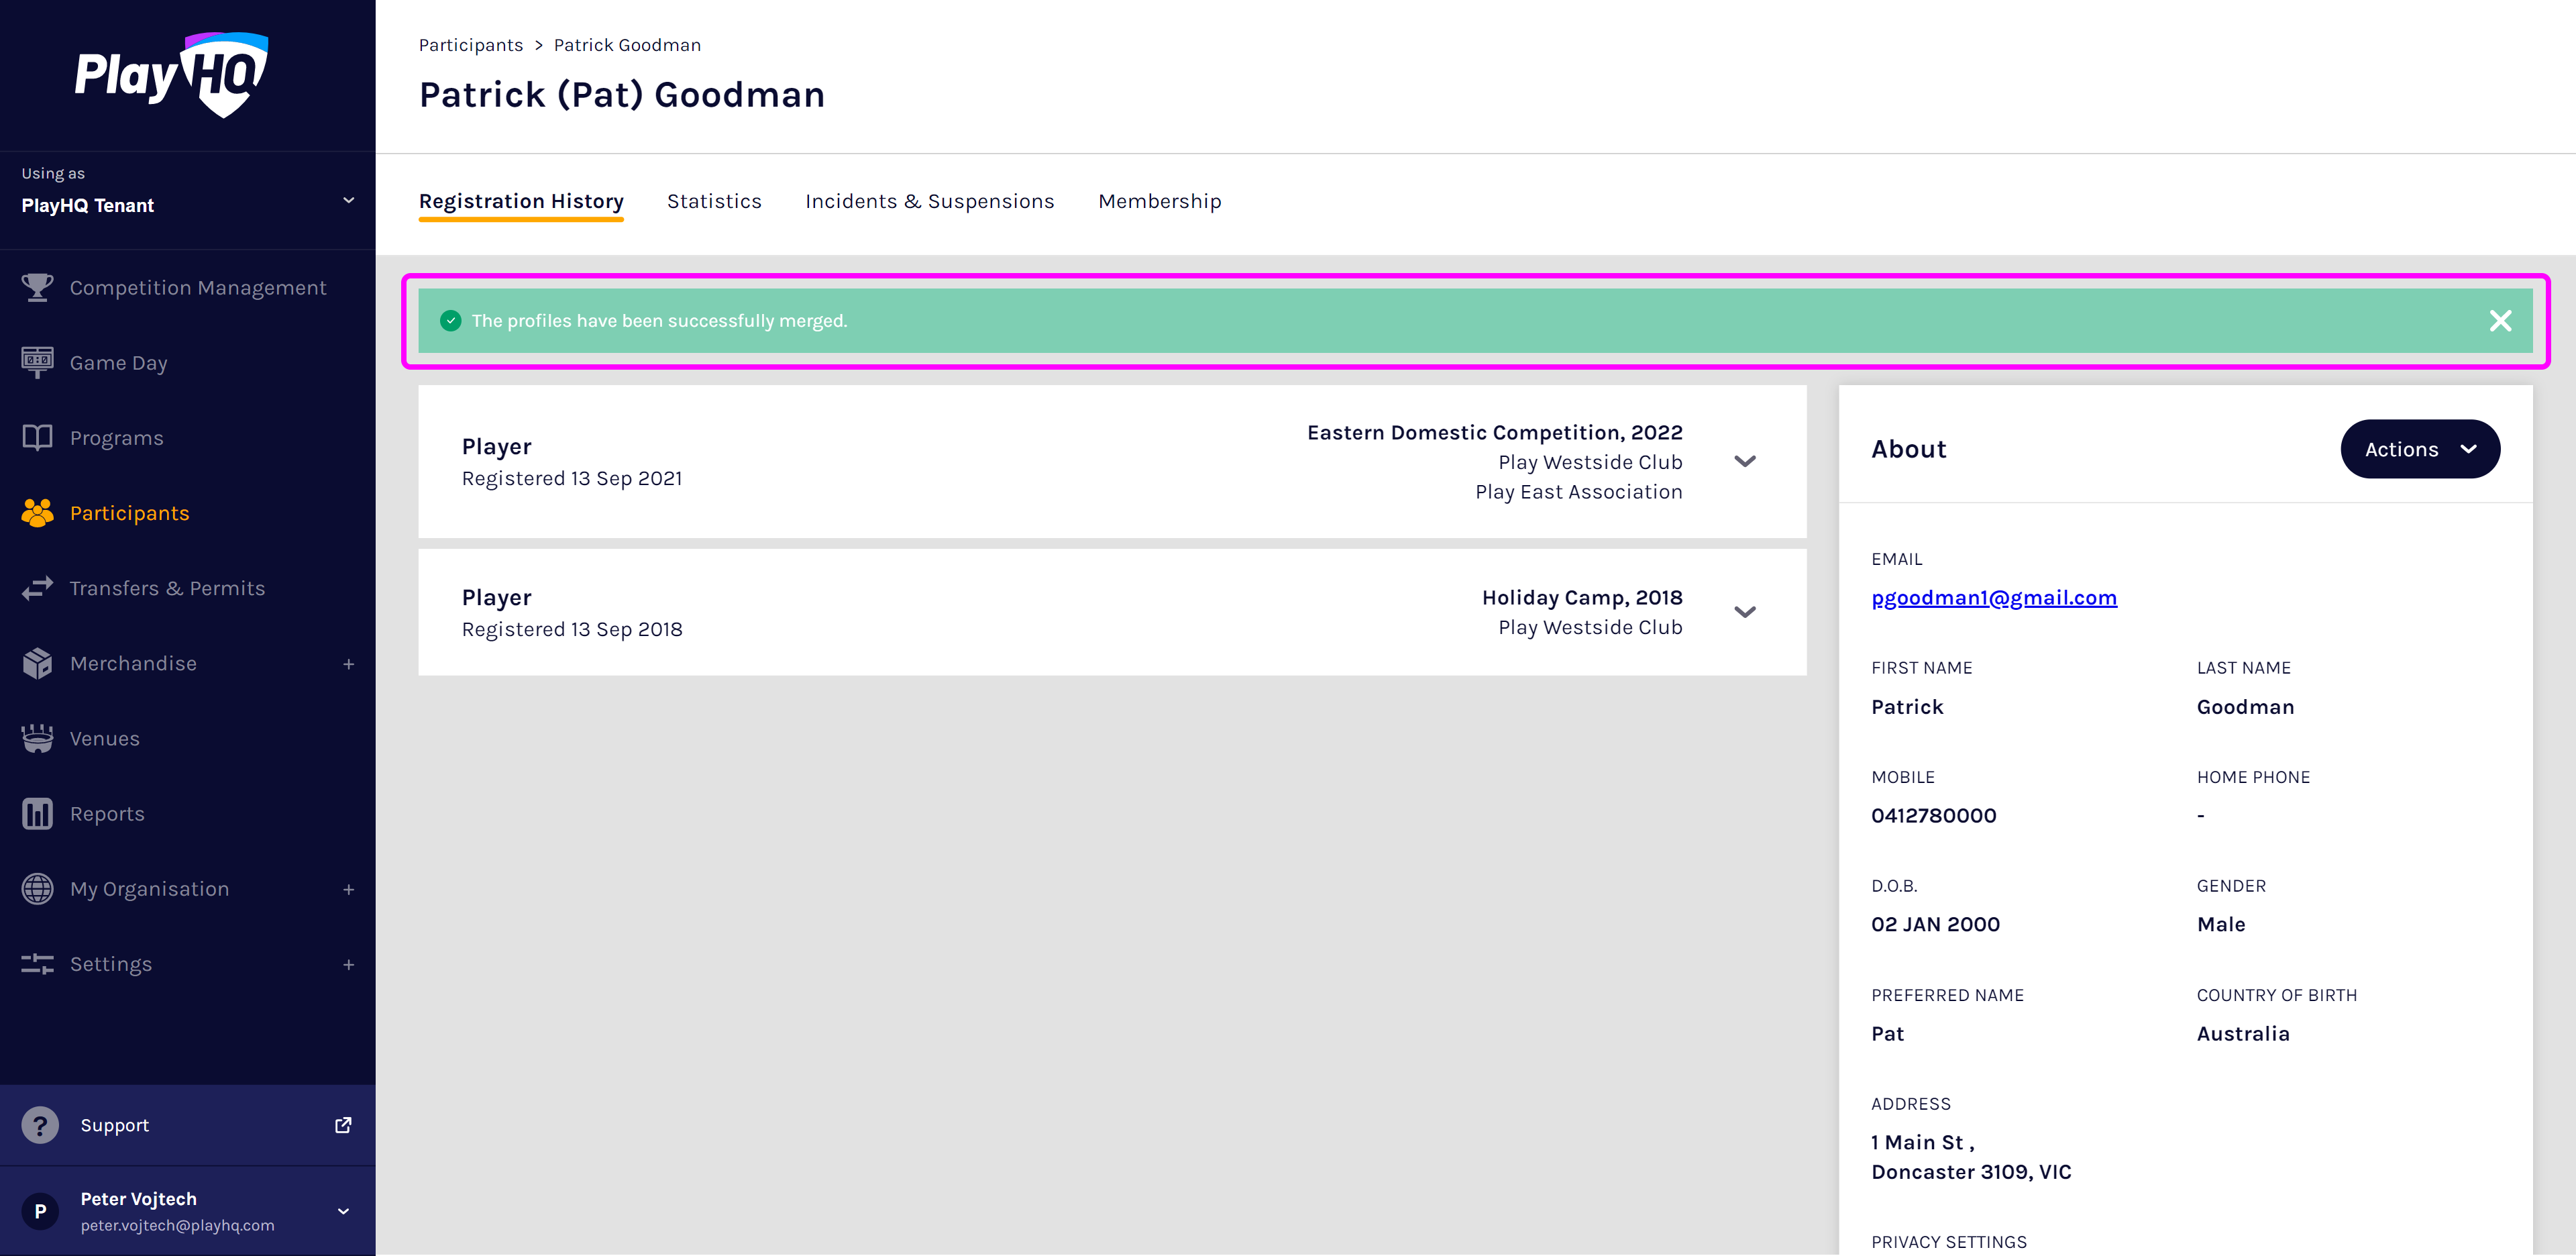Click the Venues stadium icon

[37, 738]
